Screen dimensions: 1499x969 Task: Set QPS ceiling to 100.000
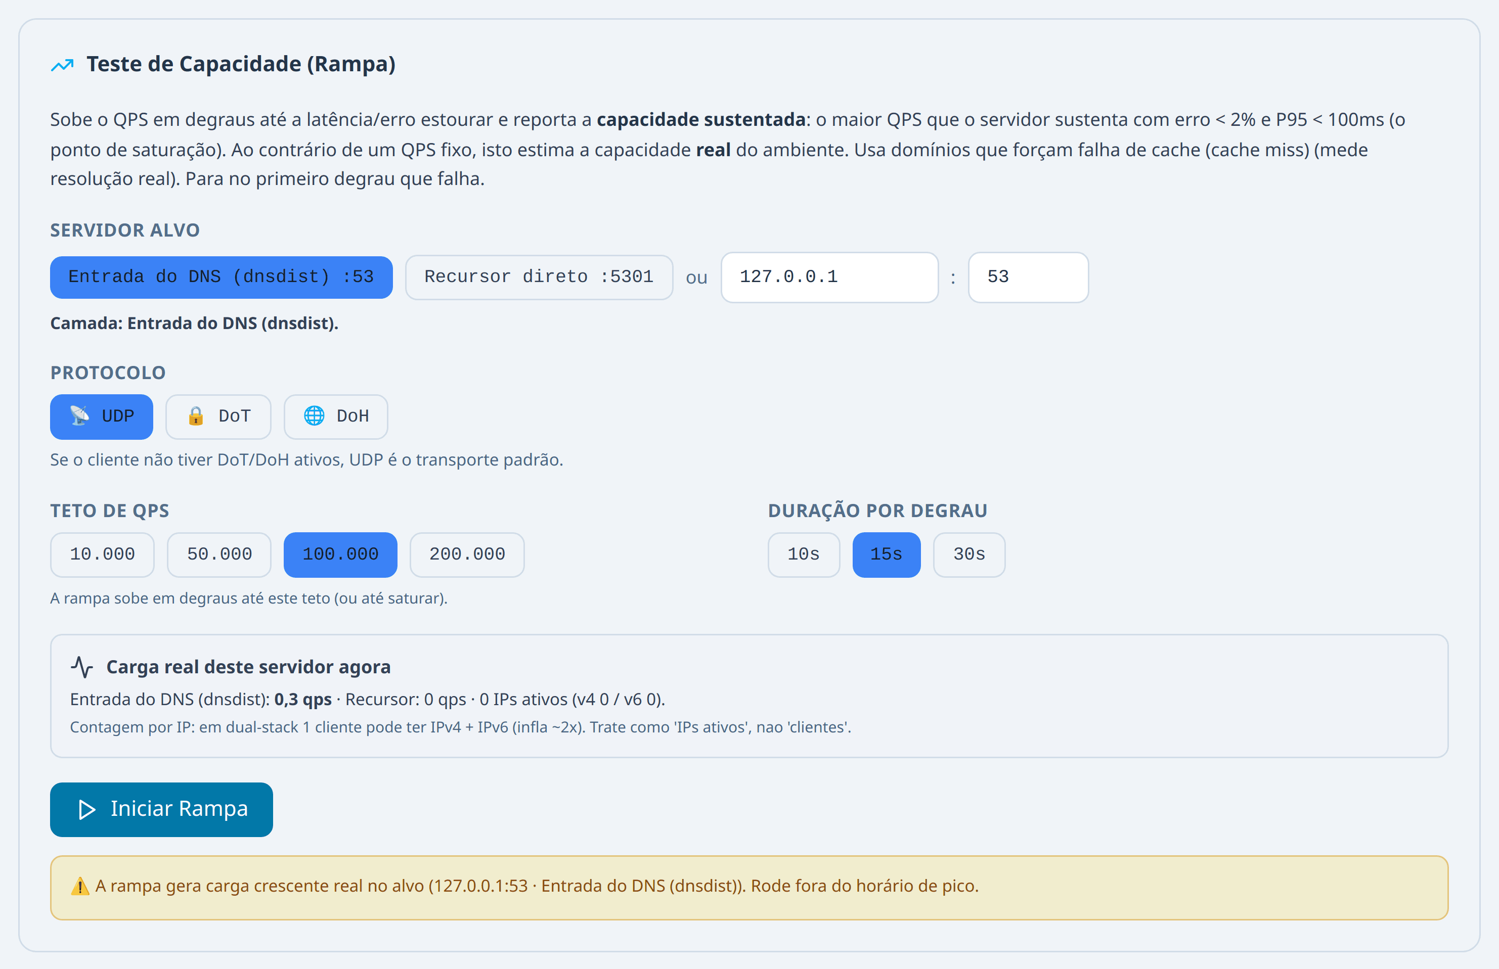(340, 555)
